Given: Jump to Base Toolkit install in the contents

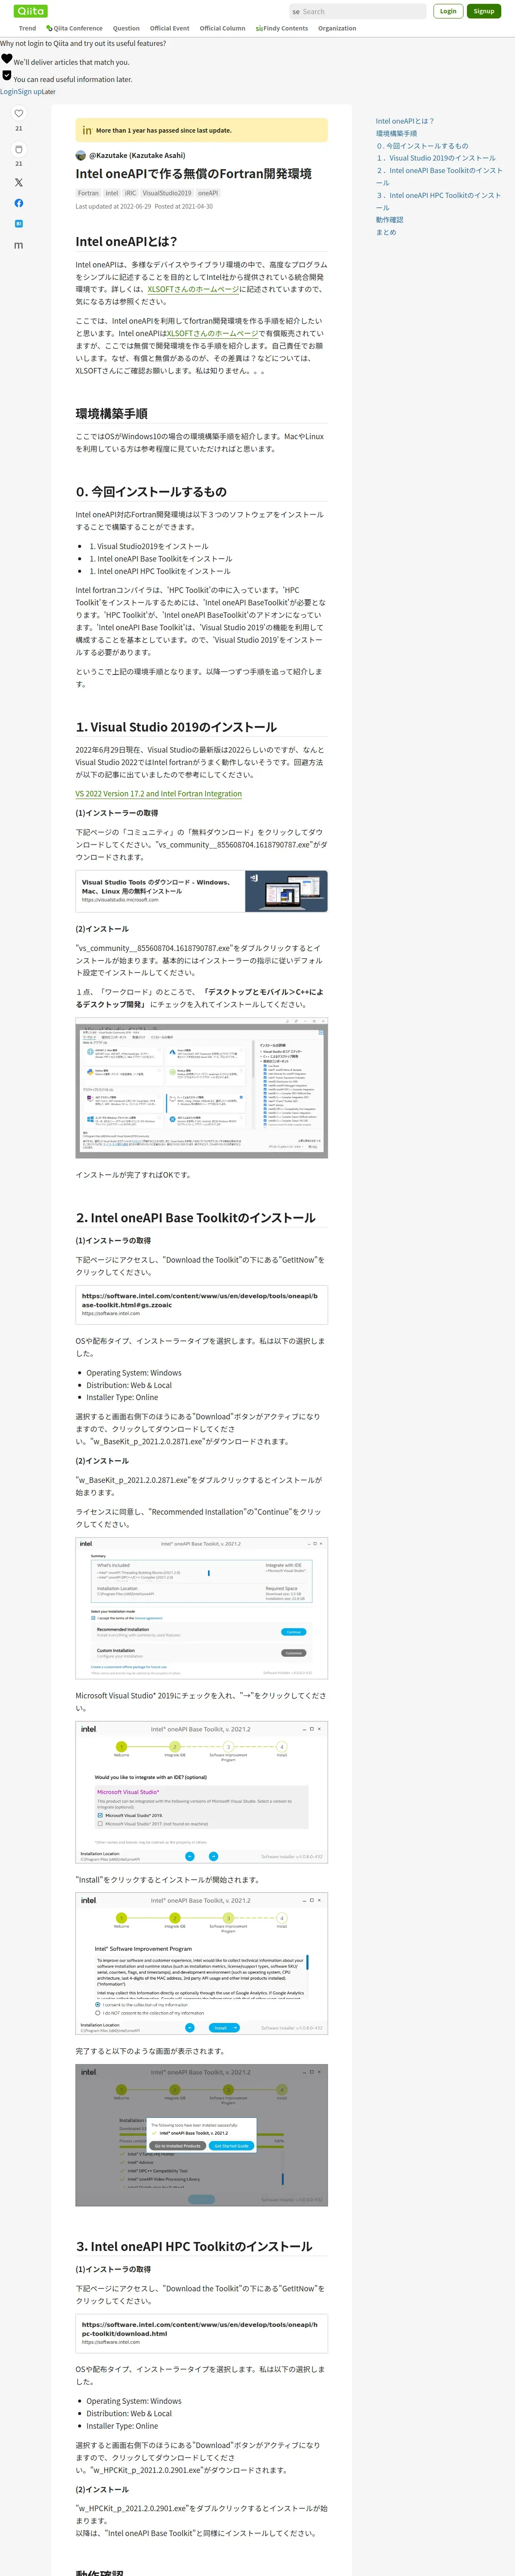Looking at the screenshot, I should coord(439,176).
